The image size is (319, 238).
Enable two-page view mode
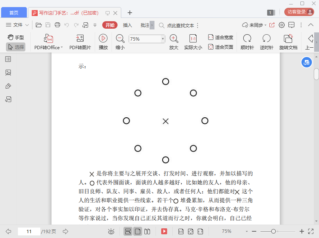(x=147, y=231)
